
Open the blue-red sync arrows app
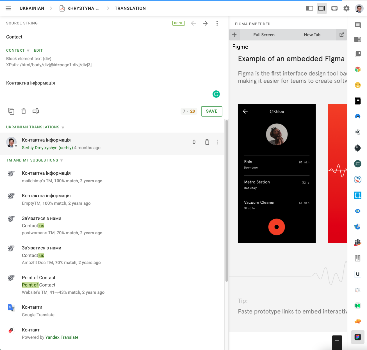358,179
